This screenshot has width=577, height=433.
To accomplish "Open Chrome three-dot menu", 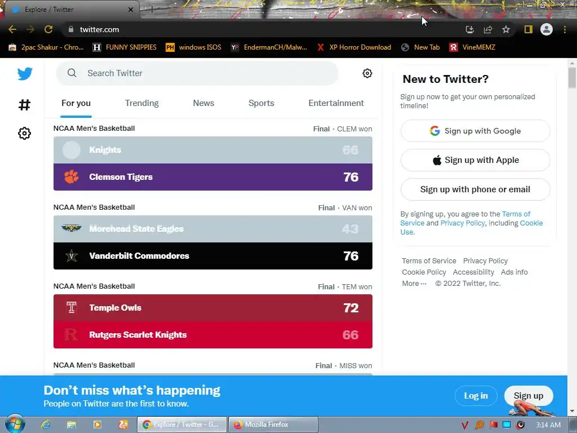I will pos(565,29).
